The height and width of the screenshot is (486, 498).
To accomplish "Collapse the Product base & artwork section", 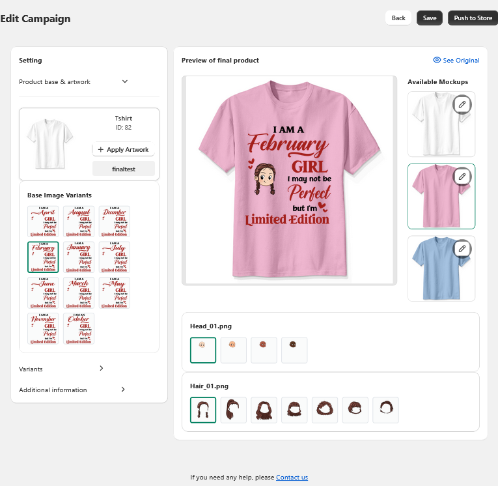I will click(125, 81).
